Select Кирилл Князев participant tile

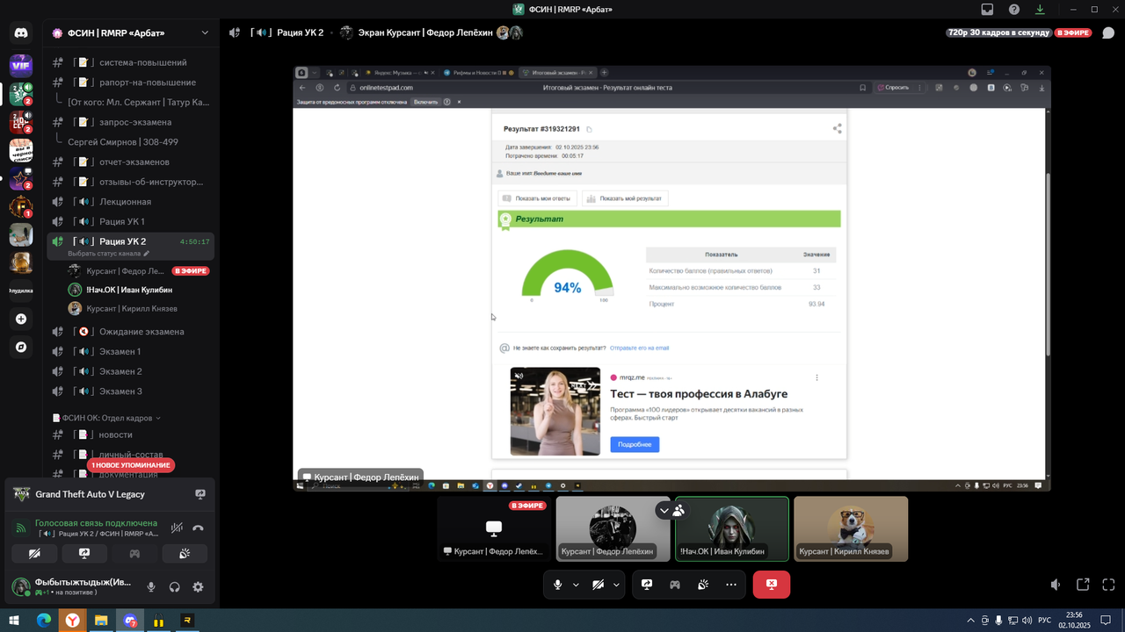click(x=851, y=528)
